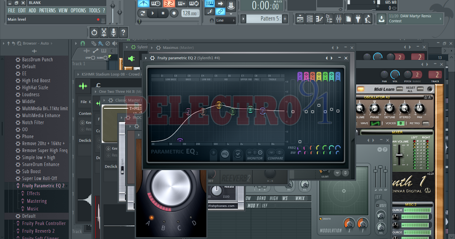The height and width of the screenshot is (239, 455).
Task: Open the ADD menu
Action: [x=33, y=10]
